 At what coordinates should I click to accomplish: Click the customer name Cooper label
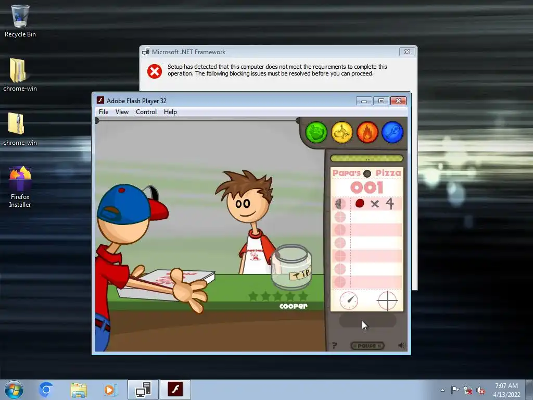coord(293,306)
